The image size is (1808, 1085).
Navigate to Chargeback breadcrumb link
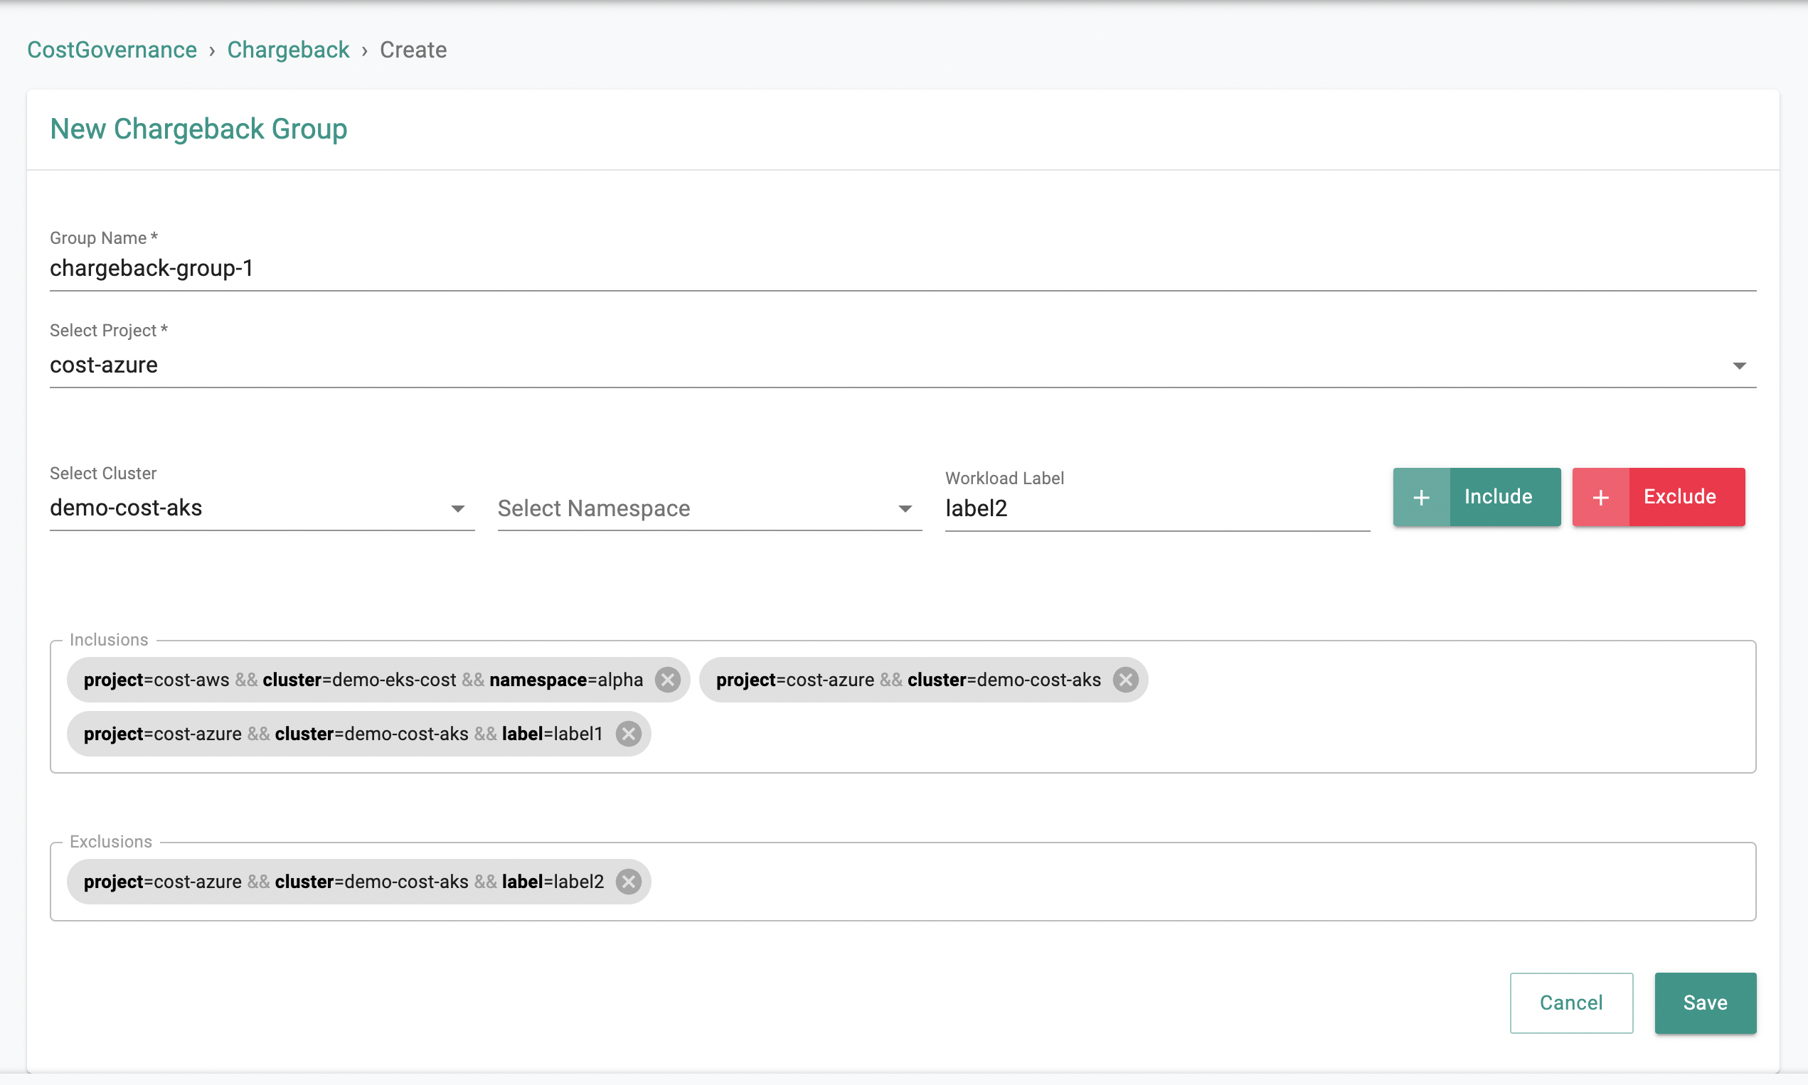point(288,50)
